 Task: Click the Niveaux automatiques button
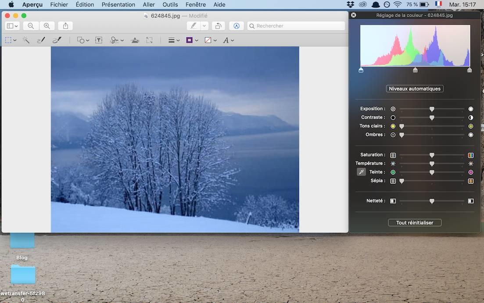(x=415, y=89)
